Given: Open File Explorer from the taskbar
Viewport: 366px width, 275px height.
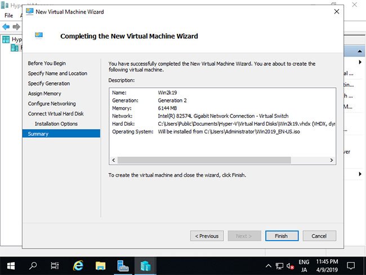Looking at the screenshot, I should [100, 266].
